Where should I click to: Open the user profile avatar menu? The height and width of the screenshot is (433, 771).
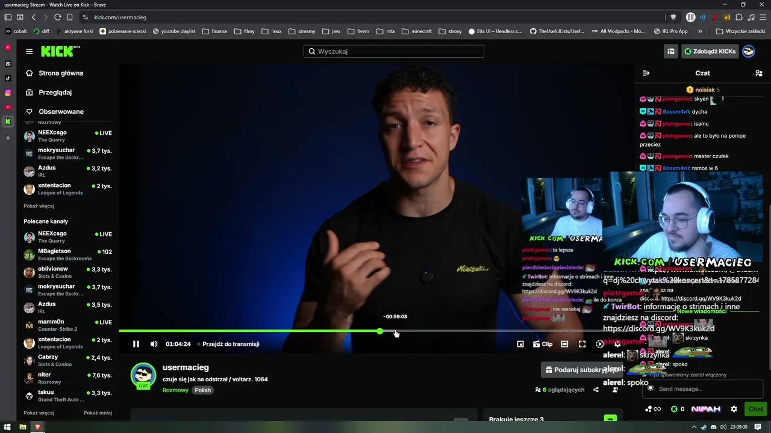point(748,52)
